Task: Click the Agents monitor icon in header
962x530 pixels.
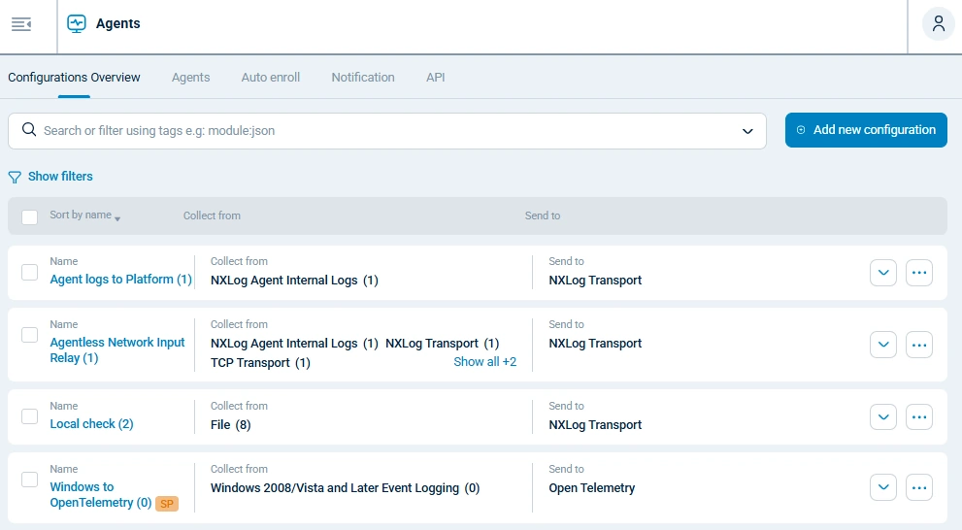Action: tap(77, 24)
